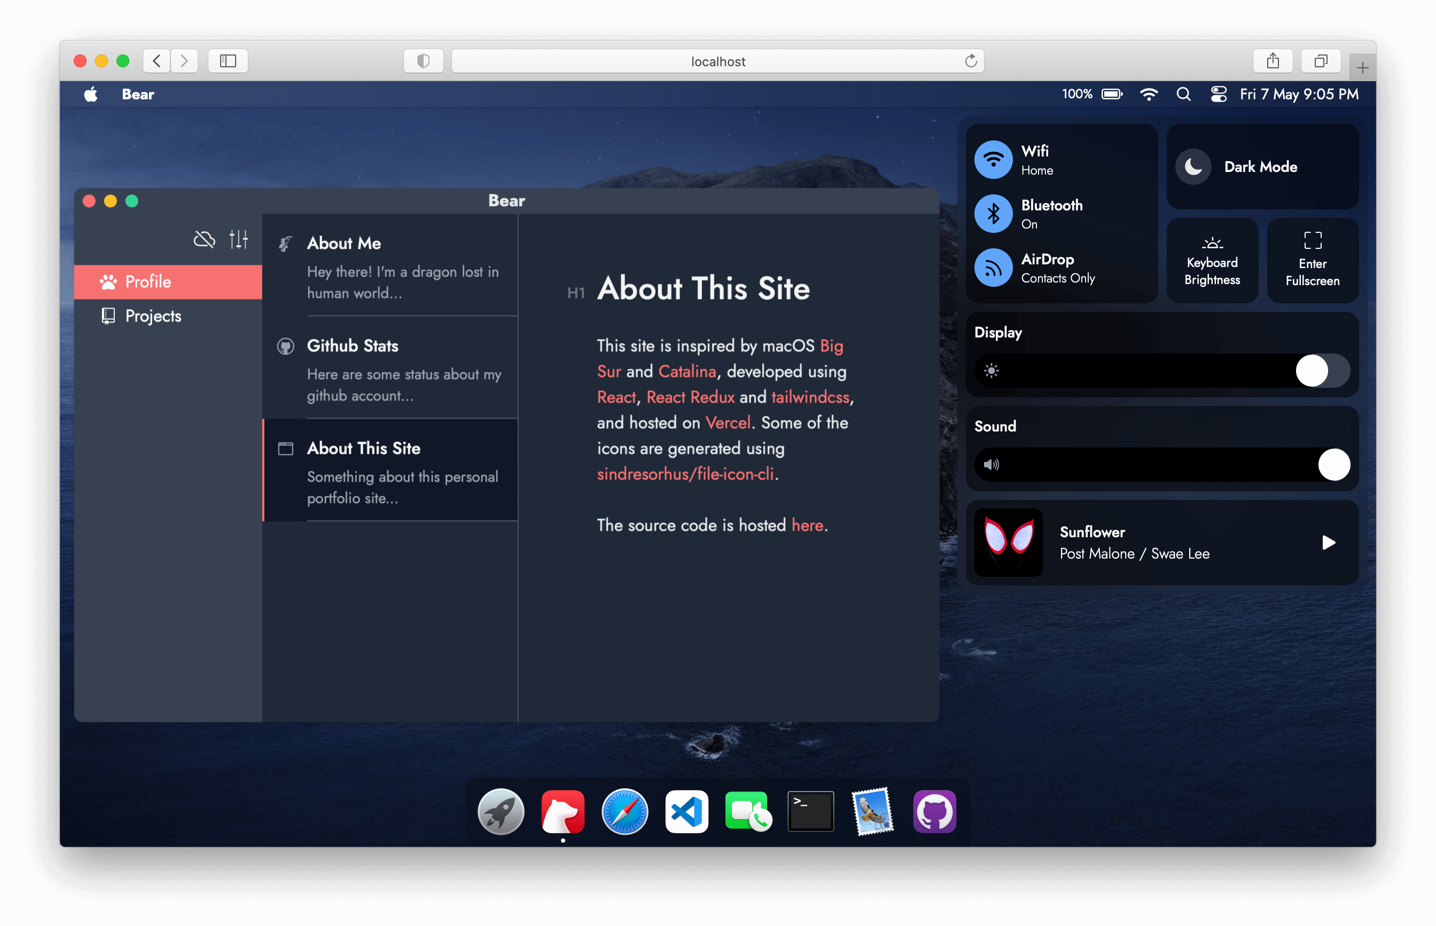
Task: Open Launchpad from the Dock
Action: [501, 811]
